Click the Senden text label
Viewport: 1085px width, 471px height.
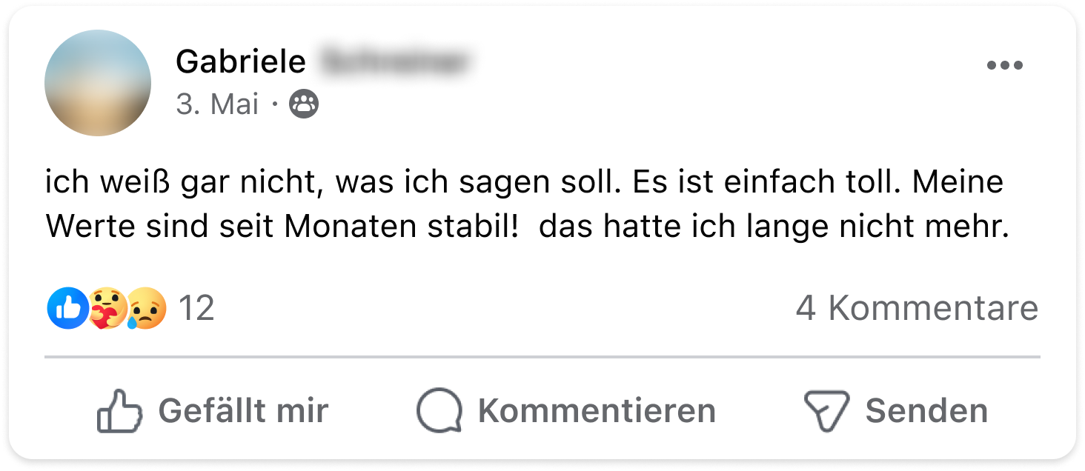(x=926, y=410)
